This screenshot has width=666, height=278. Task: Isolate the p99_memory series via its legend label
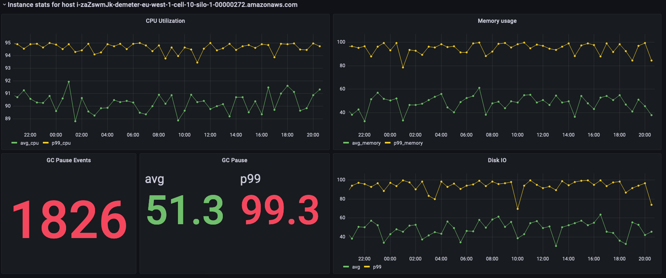coord(408,143)
